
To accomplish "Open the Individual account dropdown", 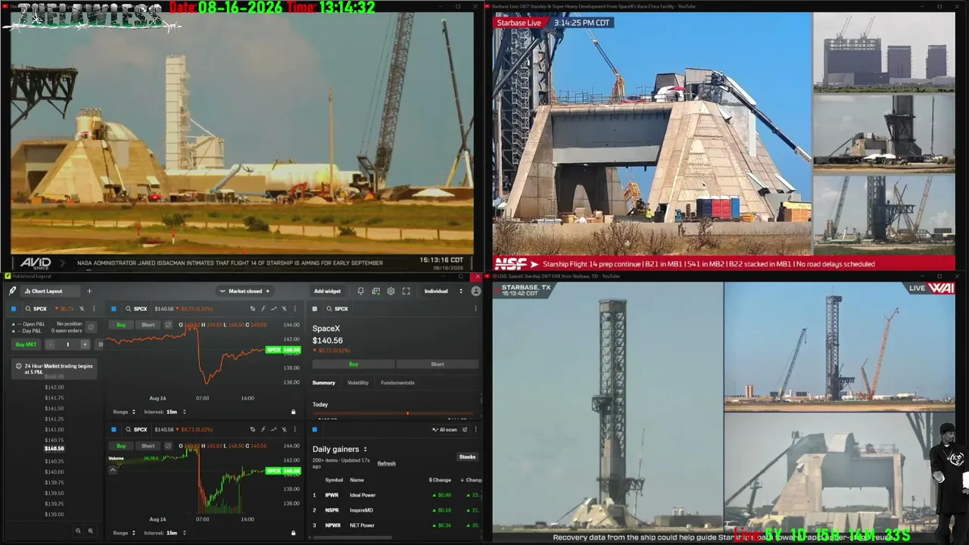I will tap(444, 291).
